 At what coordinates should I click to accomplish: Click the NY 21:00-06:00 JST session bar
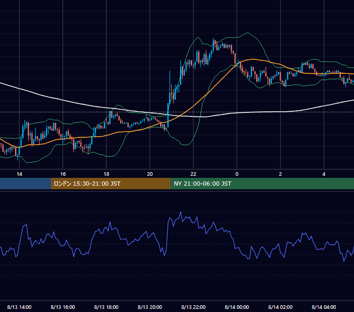tap(262, 184)
